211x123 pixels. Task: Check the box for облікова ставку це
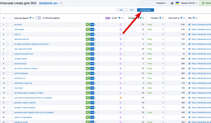10,83
